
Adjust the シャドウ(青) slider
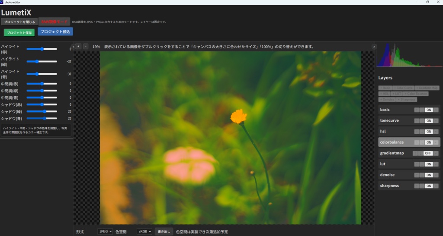pos(42,118)
